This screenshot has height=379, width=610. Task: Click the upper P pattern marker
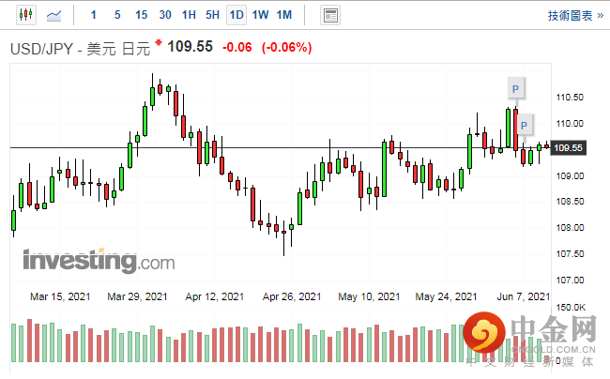tap(516, 89)
